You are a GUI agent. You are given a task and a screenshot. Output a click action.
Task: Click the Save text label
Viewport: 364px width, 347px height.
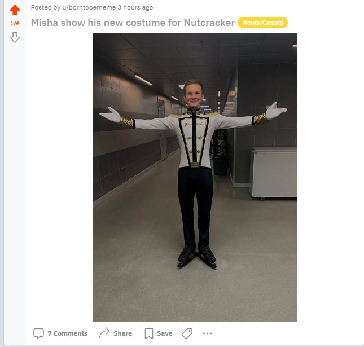tap(164, 333)
